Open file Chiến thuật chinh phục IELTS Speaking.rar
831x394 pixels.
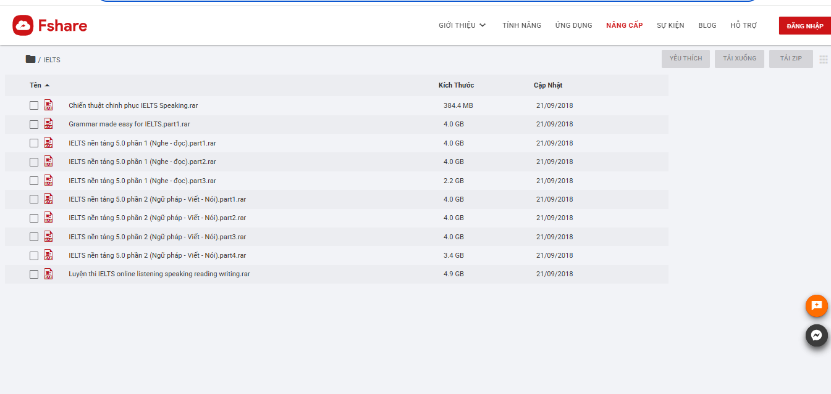133,105
